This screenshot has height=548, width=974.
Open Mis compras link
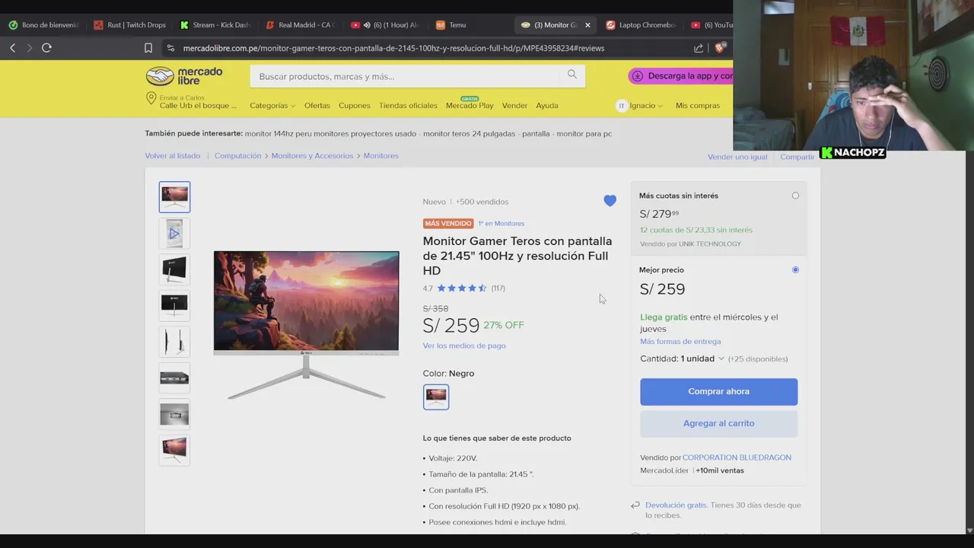[x=698, y=106]
